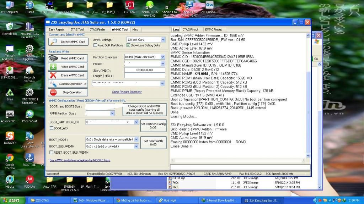Expand Partition to access dropdown
The height and width of the screenshot is (204, 364).
[x=163, y=57]
